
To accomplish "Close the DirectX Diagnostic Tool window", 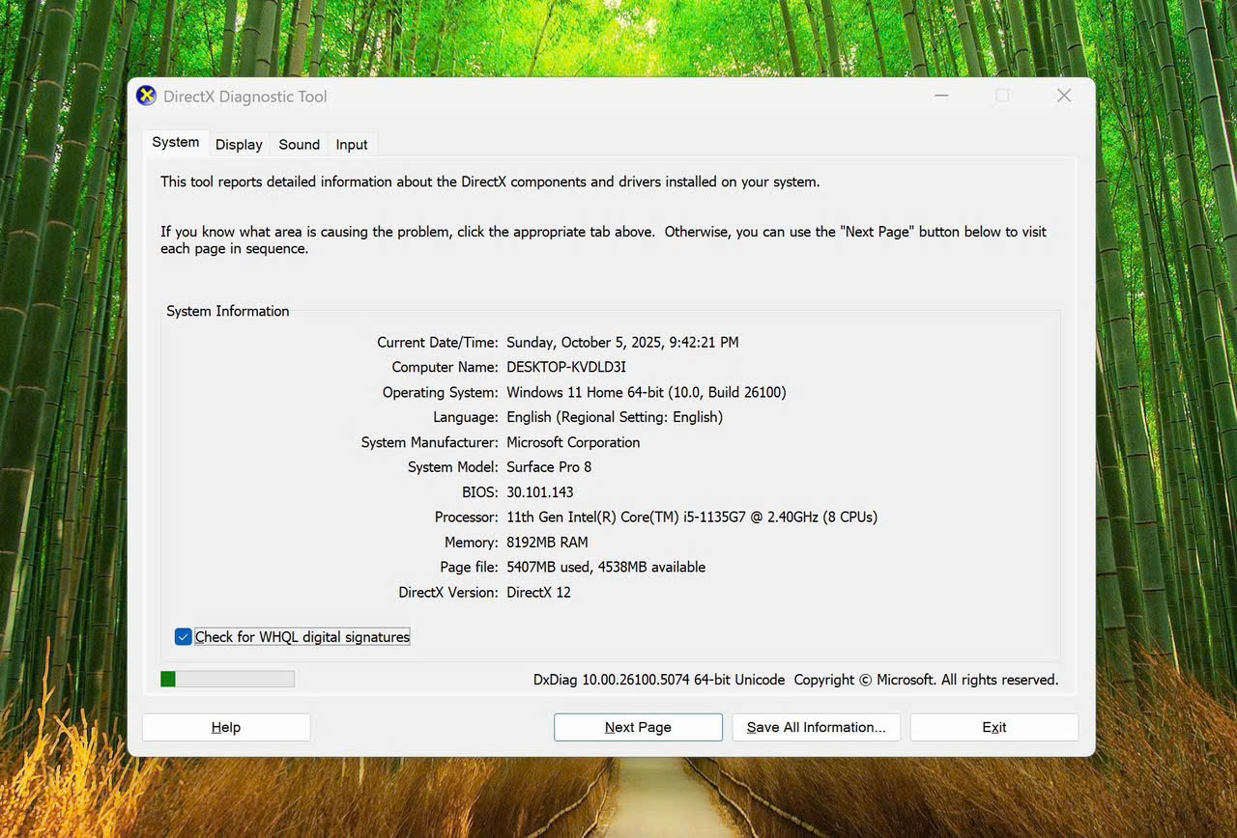I will pyautogui.click(x=1063, y=96).
